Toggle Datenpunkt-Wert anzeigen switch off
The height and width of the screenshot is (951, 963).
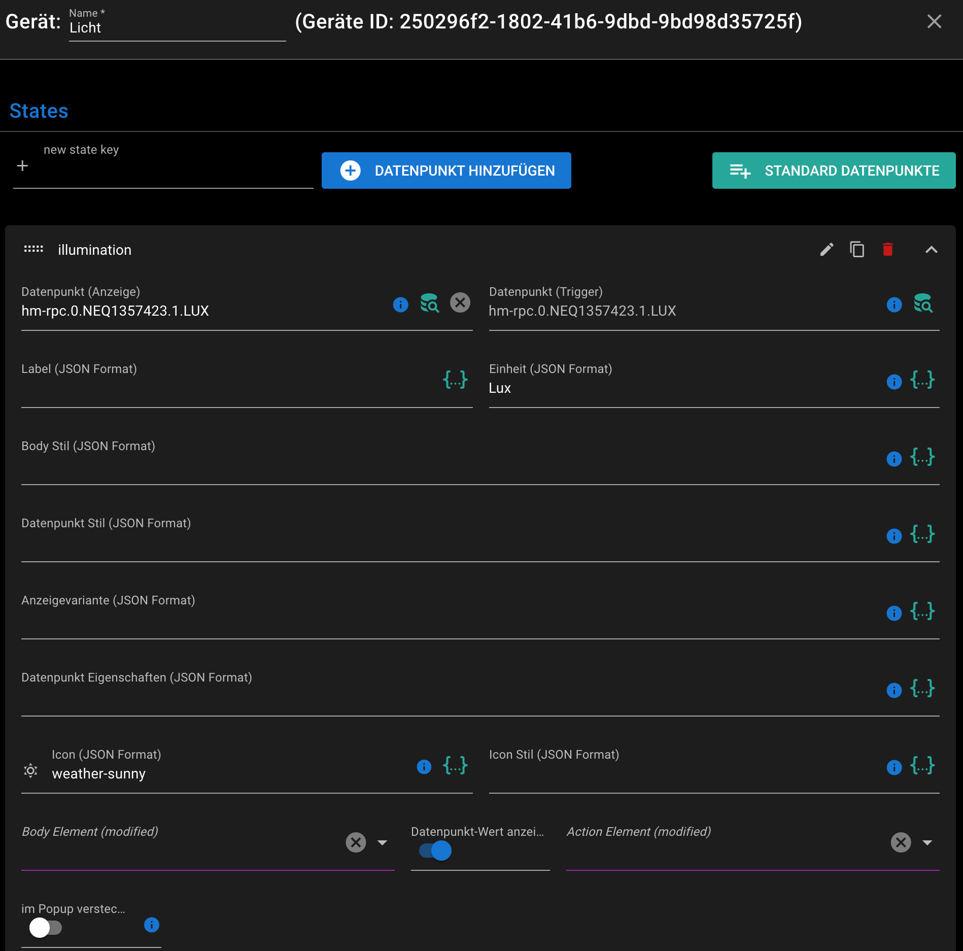[x=435, y=851]
